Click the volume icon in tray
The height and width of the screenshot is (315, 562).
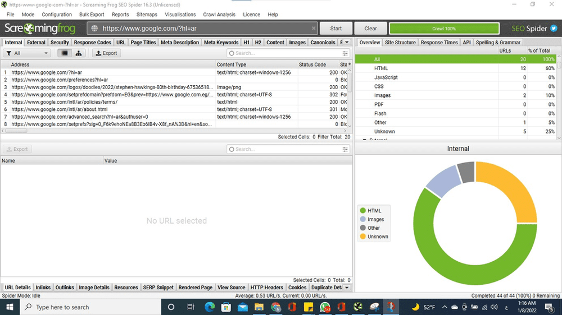pos(494,307)
